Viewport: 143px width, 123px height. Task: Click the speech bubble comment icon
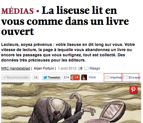(86, 69)
